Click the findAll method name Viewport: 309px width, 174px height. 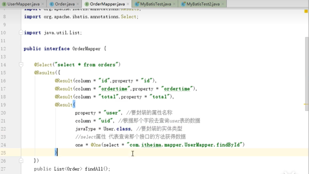pyautogui.click(x=95, y=169)
